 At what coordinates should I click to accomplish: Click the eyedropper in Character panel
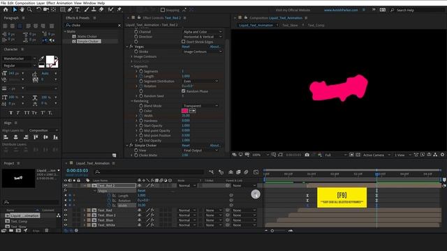point(41,59)
